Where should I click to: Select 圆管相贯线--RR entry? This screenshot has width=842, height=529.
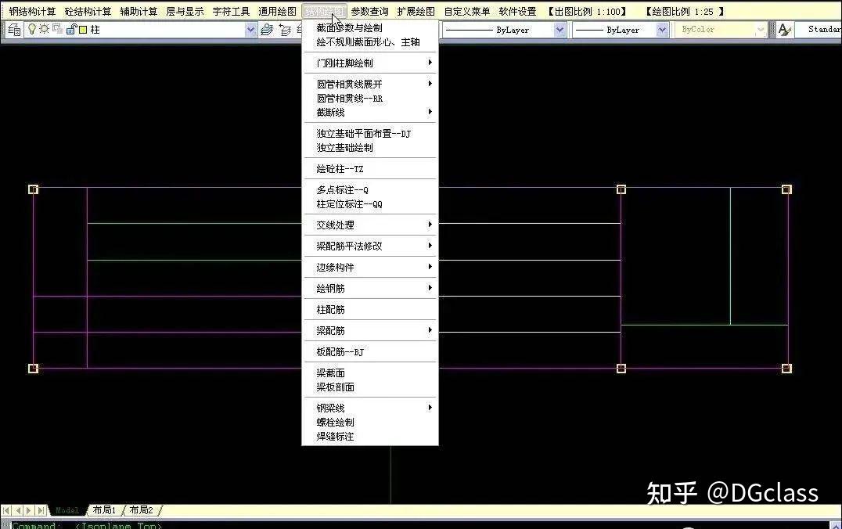click(x=370, y=99)
